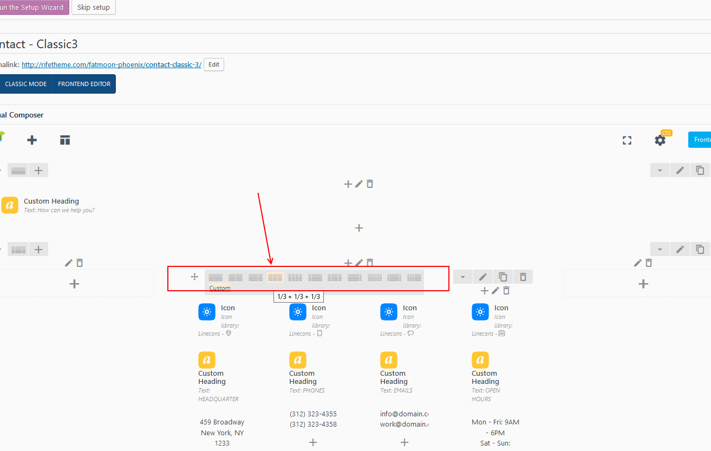Select the 1/3 + 1/3 + 1/3 column layout

click(275, 277)
